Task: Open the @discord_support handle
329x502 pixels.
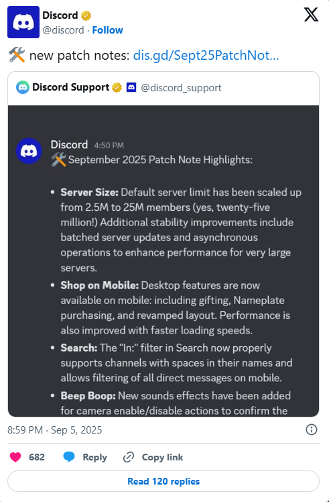Action: [x=181, y=88]
